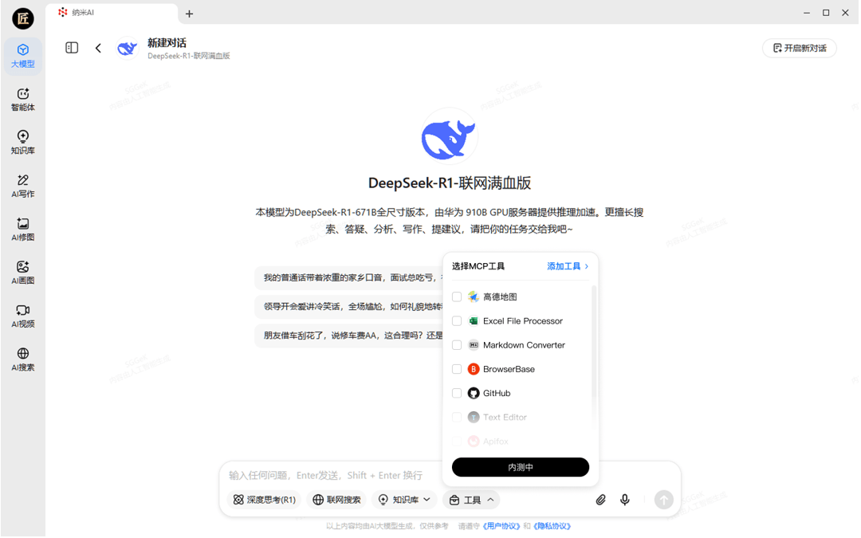This screenshot has width=861, height=538.
Task: Expand the 知识库 dropdown in input bar
Action: coord(404,500)
